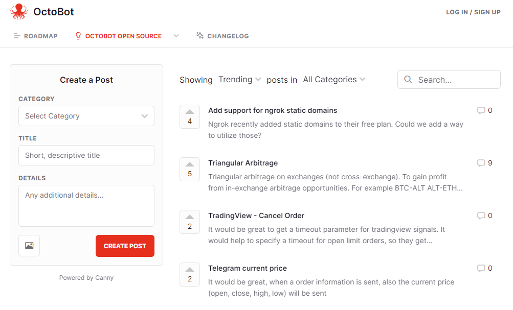This screenshot has height=310, width=513.
Task: Focus the details text area
Action: [x=86, y=206]
